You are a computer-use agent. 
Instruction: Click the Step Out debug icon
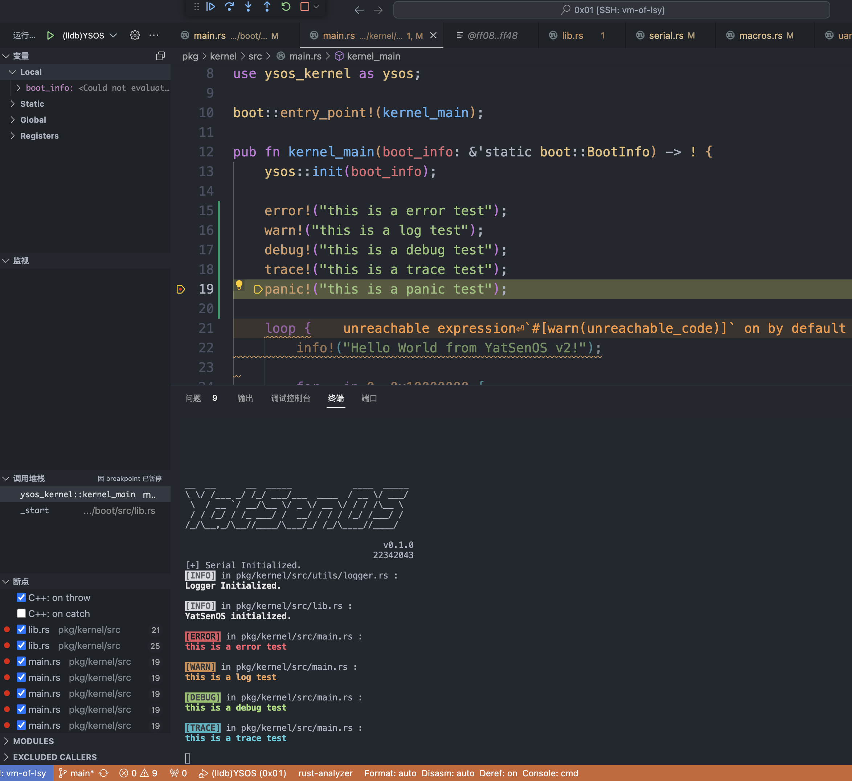[267, 7]
